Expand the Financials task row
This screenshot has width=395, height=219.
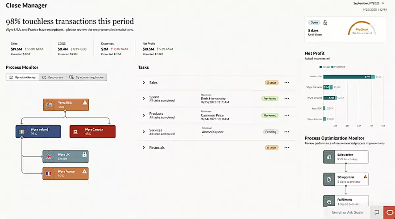click(x=144, y=148)
